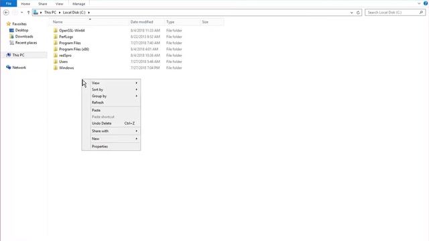Image resolution: width=429 pixels, height=241 pixels.
Task: Open the File tab
Action: pyautogui.click(x=9, y=3)
